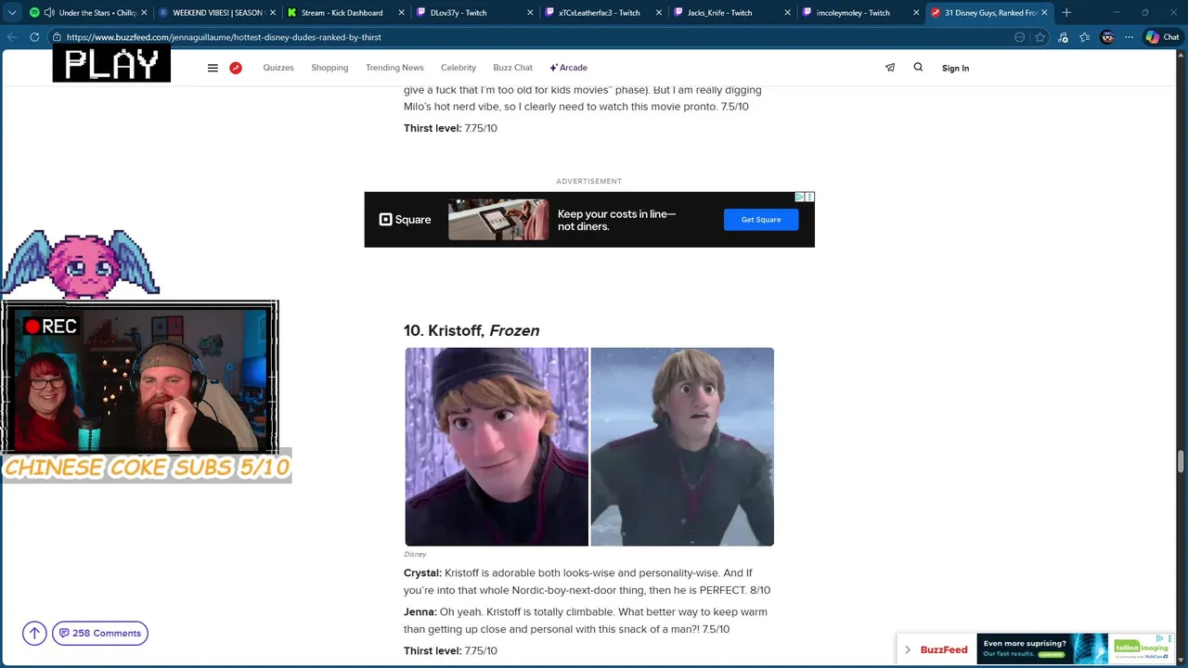Open the 258 Comments button
Image resolution: width=1188 pixels, height=668 pixels.
click(100, 634)
